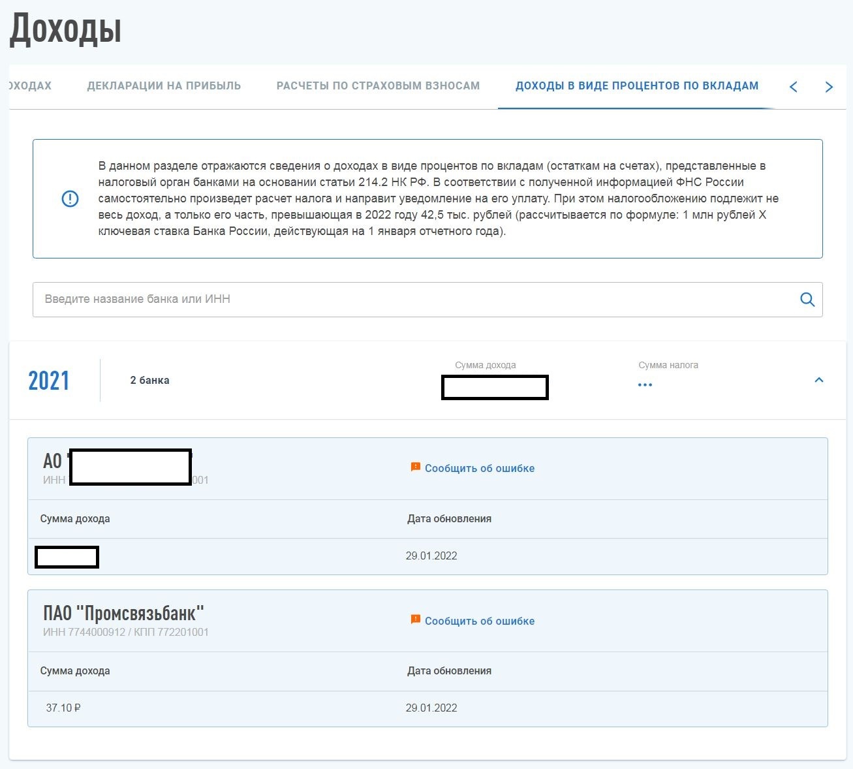The height and width of the screenshot is (769, 853).
Task: Click Сумма дохода header in Промсвязьбанк card
Action: [75, 670]
